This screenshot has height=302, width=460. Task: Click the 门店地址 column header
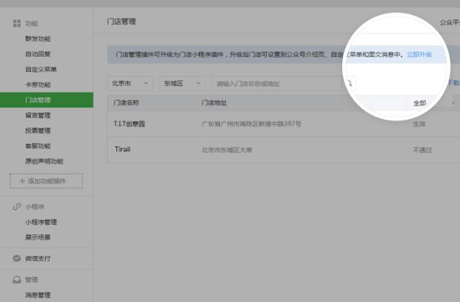(214, 103)
